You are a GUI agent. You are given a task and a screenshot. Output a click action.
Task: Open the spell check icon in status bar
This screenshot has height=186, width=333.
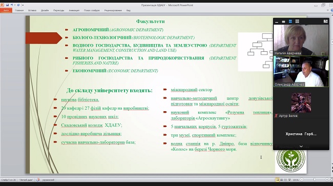(x=38, y=180)
